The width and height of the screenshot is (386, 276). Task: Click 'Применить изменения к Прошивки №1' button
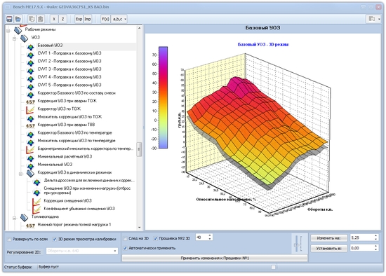215,258
